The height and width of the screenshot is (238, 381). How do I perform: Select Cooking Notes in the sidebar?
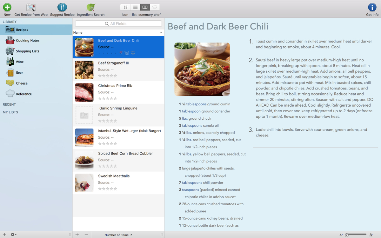coord(27,41)
